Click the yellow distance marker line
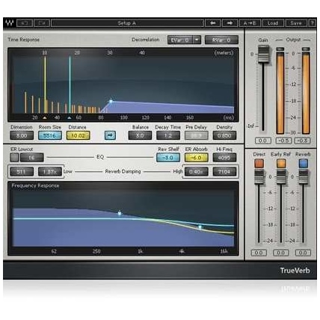The image size is (320, 320). click(45, 84)
